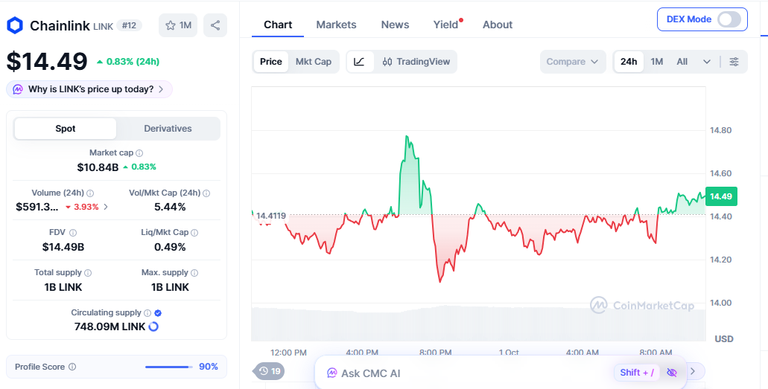Click the 0.83% (24h) price change
This screenshot has width=768, height=389.
[128, 62]
